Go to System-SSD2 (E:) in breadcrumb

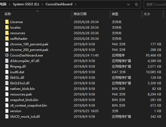(x=26, y=4)
